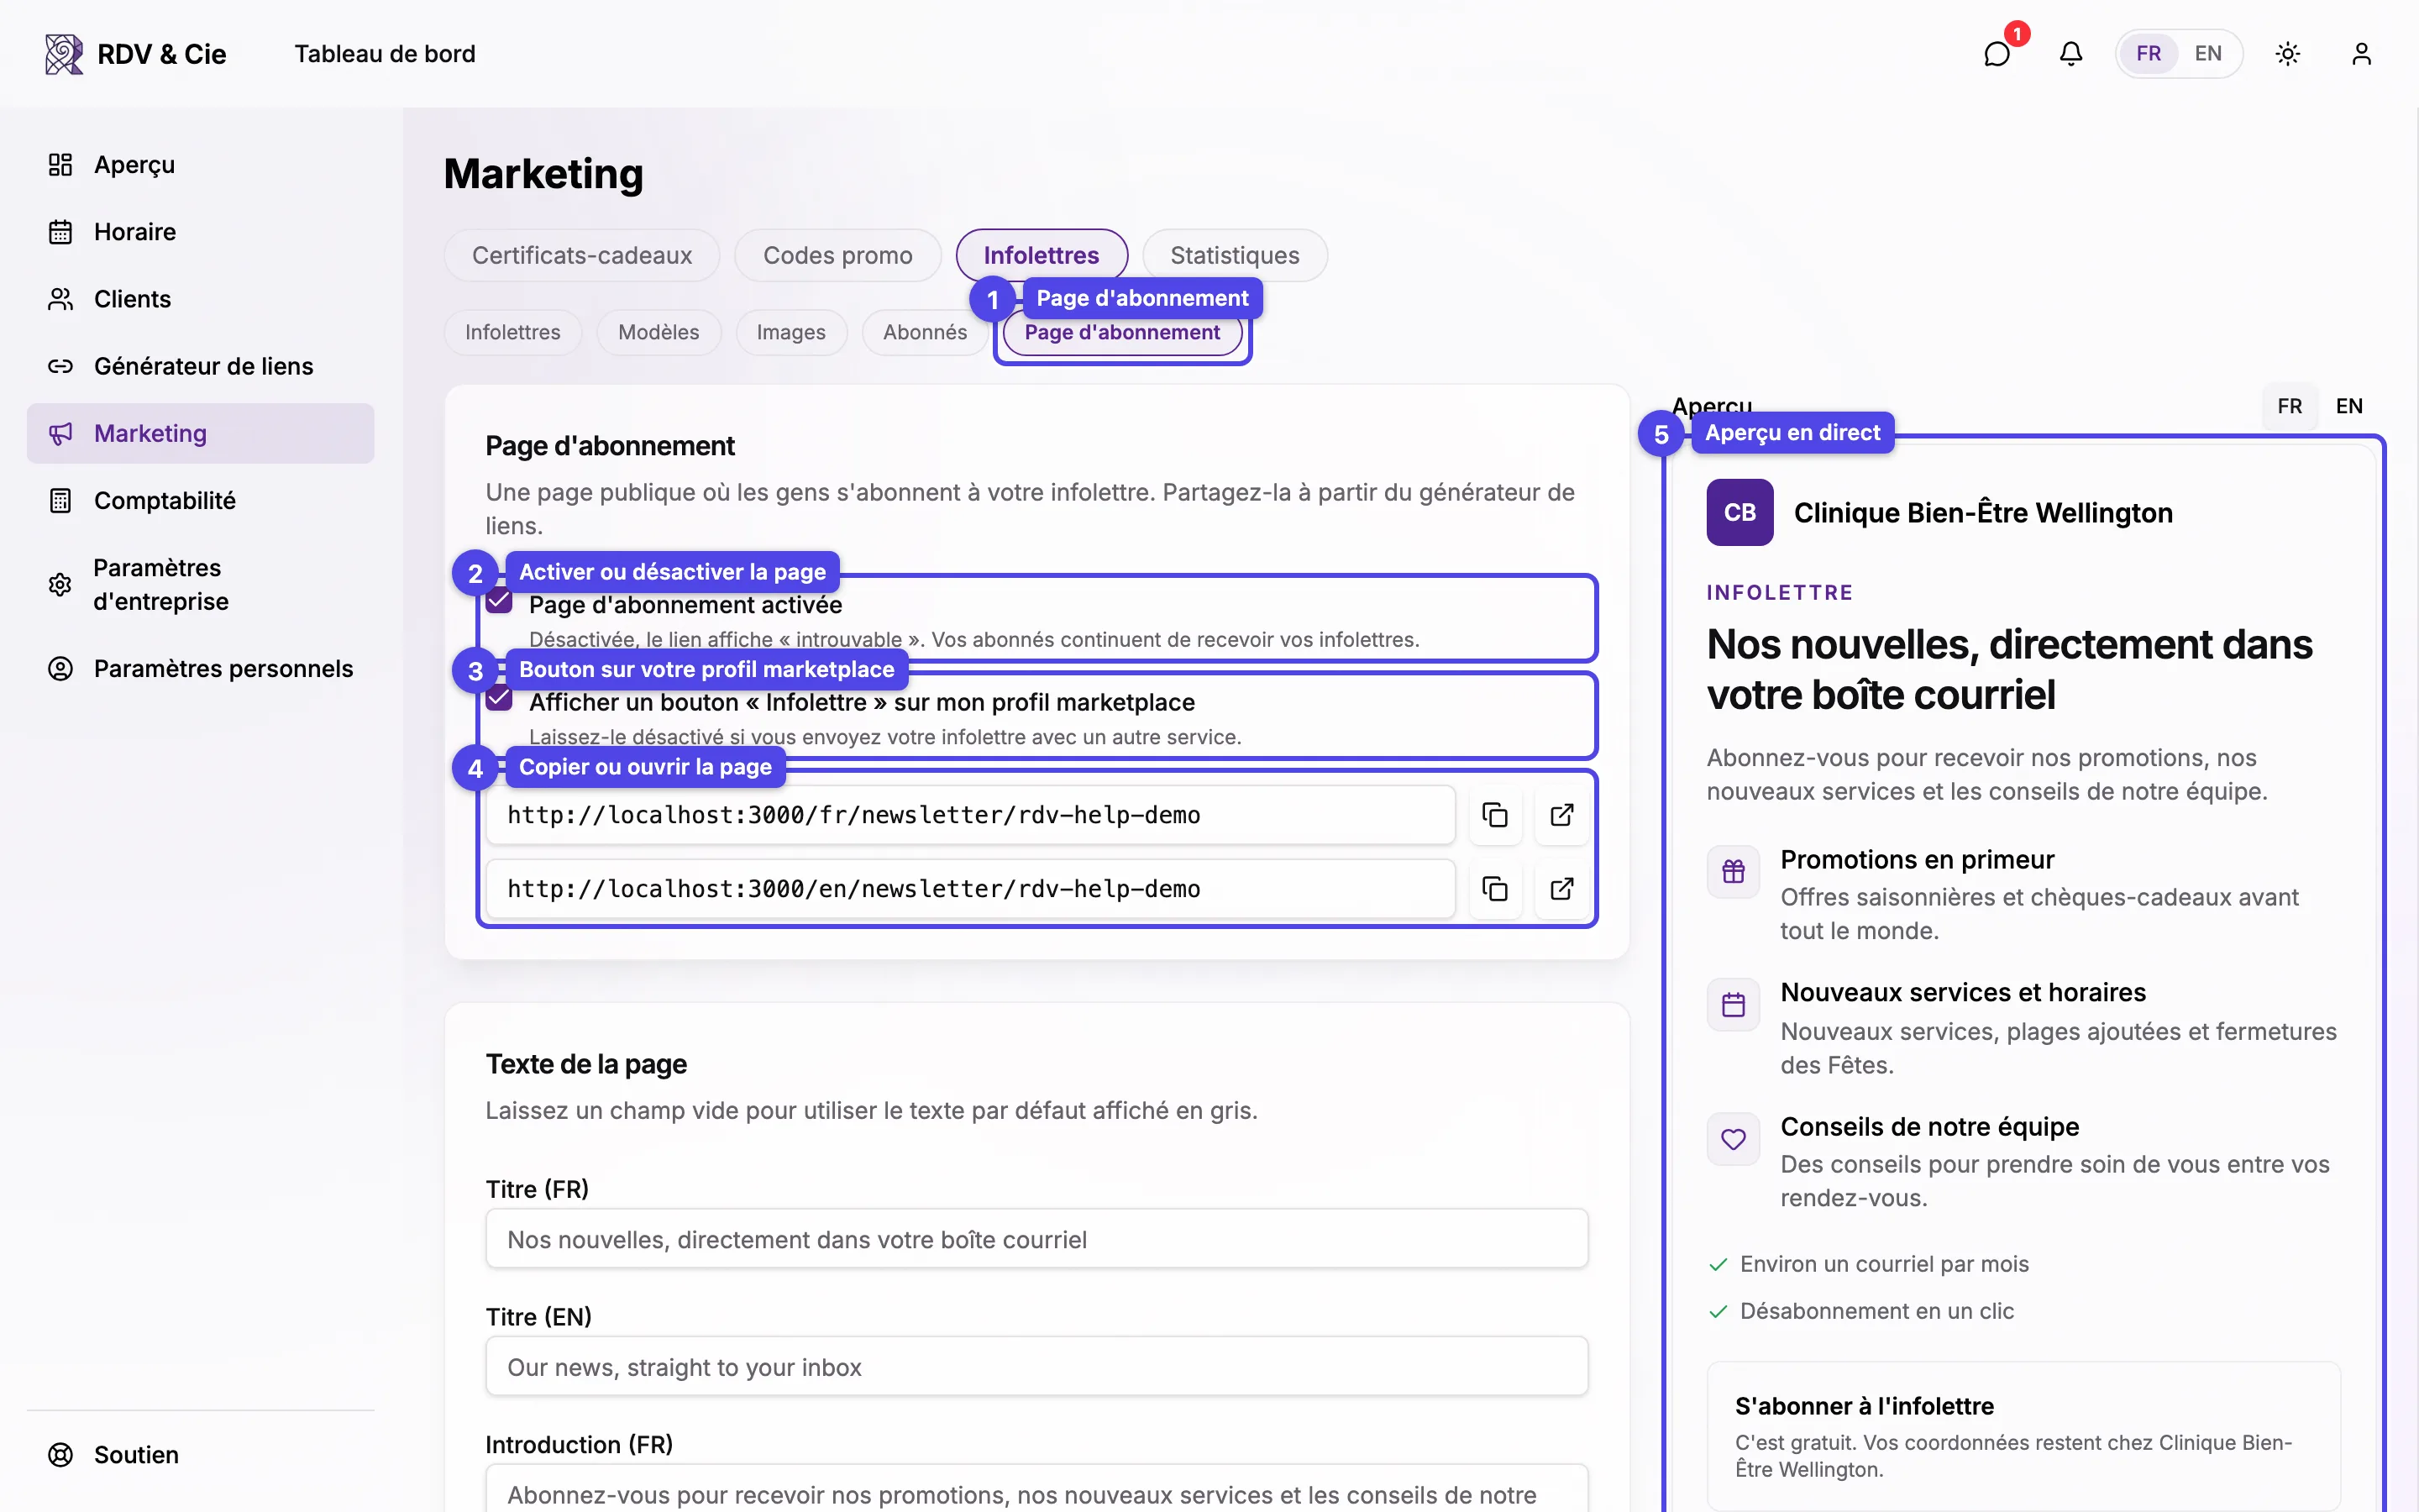
Task: Switch to Codes promo tab
Action: (x=837, y=255)
